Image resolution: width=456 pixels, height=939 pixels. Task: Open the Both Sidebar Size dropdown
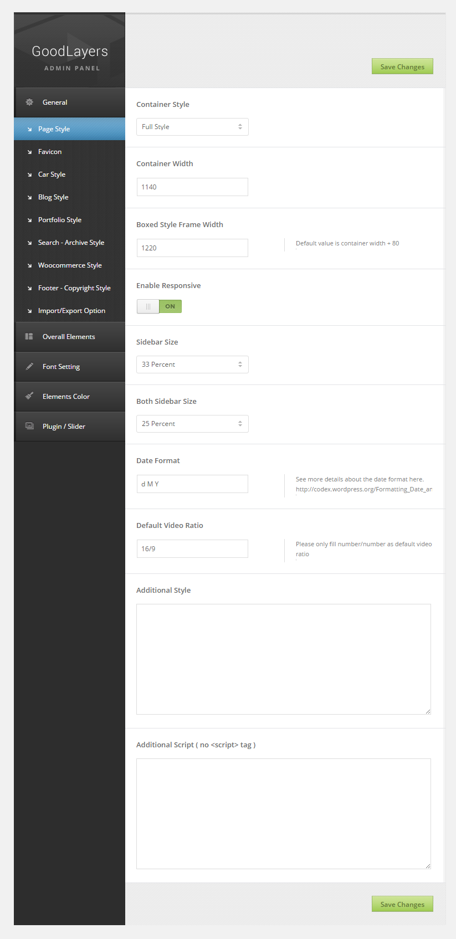click(x=192, y=424)
